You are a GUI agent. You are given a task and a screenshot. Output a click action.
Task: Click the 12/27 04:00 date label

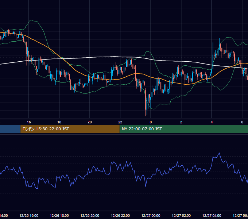pyautogui.click(x=212, y=215)
